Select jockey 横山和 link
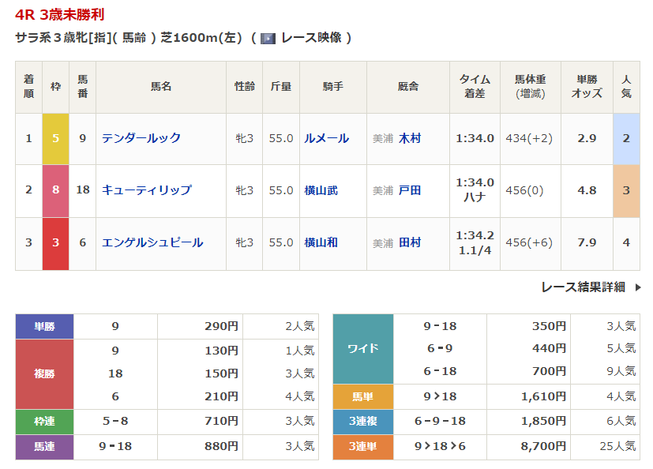 (x=321, y=242)
